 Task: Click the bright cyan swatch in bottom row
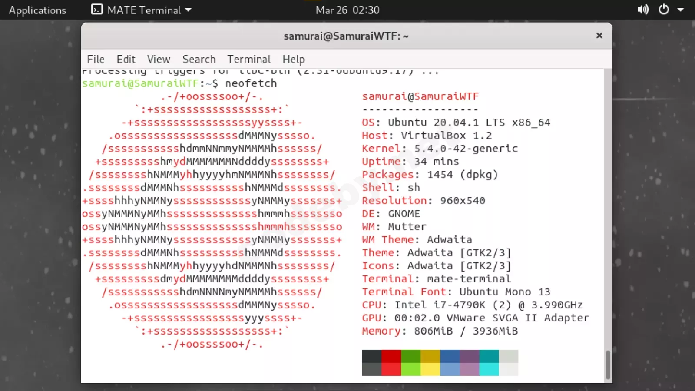click(x=489, y=369)
